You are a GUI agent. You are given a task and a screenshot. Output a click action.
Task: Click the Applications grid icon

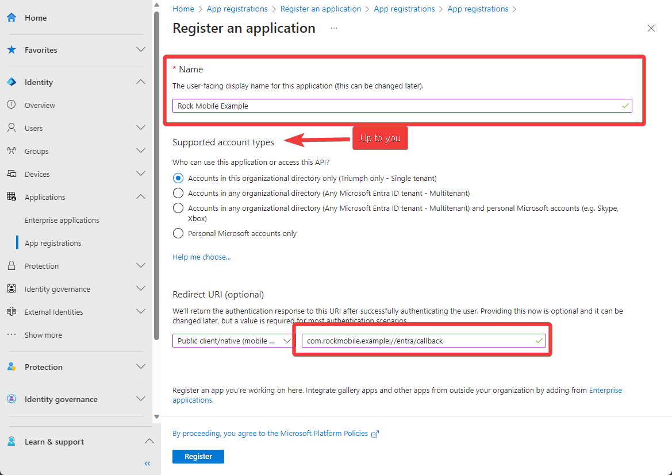click(11, 196)
